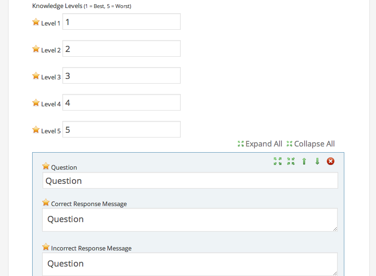Image resolution: width=376 pixels, height=276 pixels.
Task: Collapse this question using the green collapse icon
Action: point(291,161)
